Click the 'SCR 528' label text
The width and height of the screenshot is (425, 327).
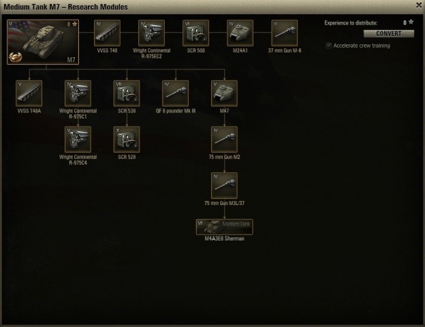pyautogui.click(x=127, y=157)
